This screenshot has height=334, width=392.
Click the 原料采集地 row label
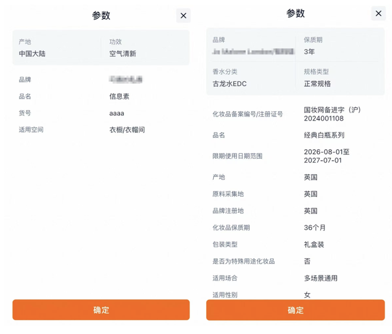(227, 194)
